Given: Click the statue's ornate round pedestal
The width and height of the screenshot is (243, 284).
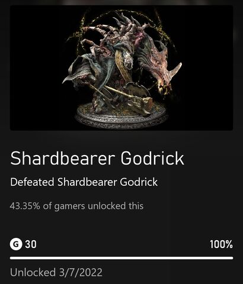Looking at the screenshot, I should point(121,117).
